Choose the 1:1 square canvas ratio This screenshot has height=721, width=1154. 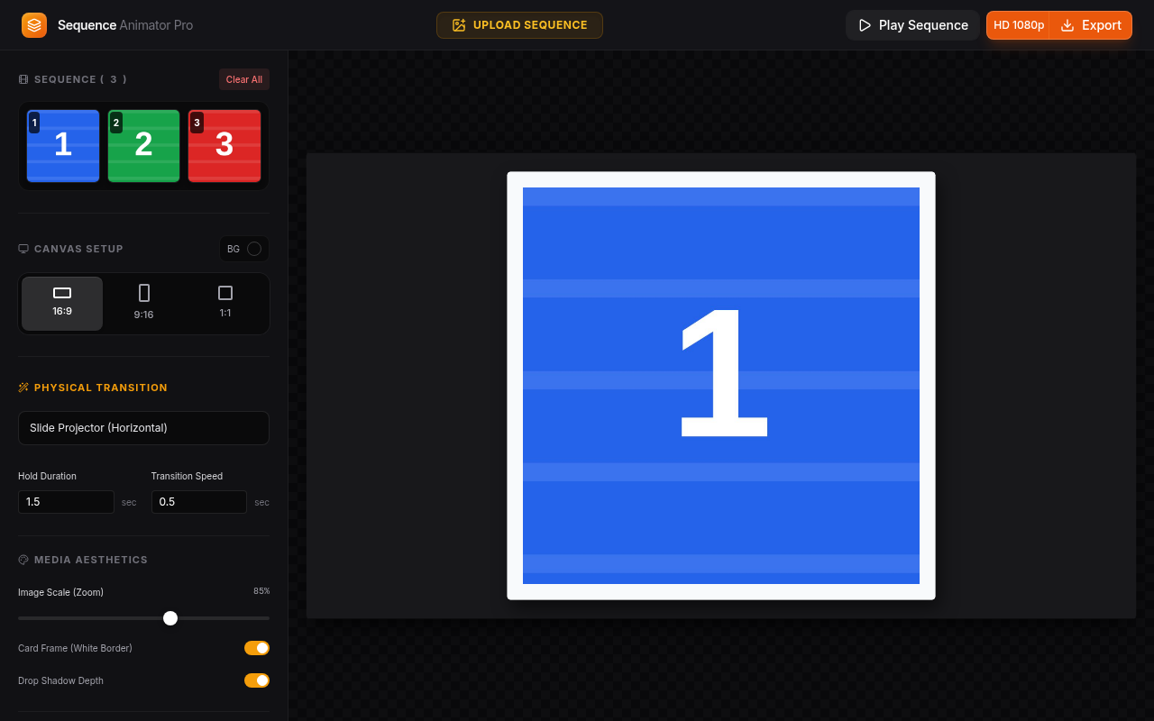pyautogui.click(x=225, y=304)
